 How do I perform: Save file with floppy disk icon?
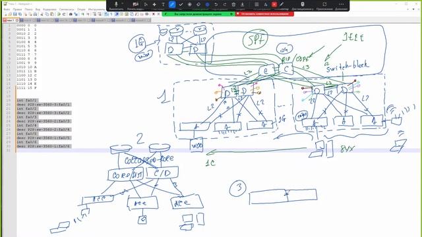pos(15,14)
